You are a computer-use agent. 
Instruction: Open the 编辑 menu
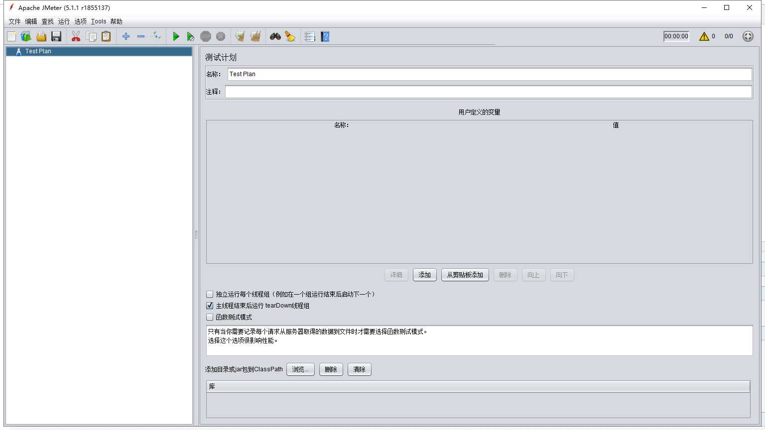pos(31,21)
